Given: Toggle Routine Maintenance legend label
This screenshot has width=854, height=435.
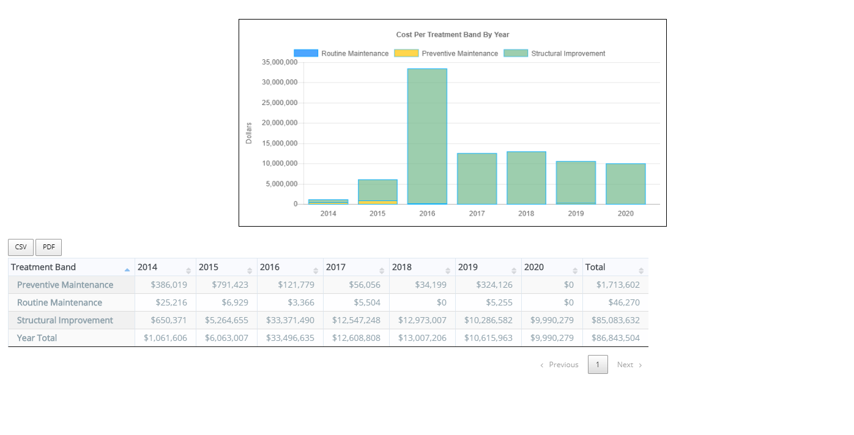Looking at the screenshot, I should point(355,54).
